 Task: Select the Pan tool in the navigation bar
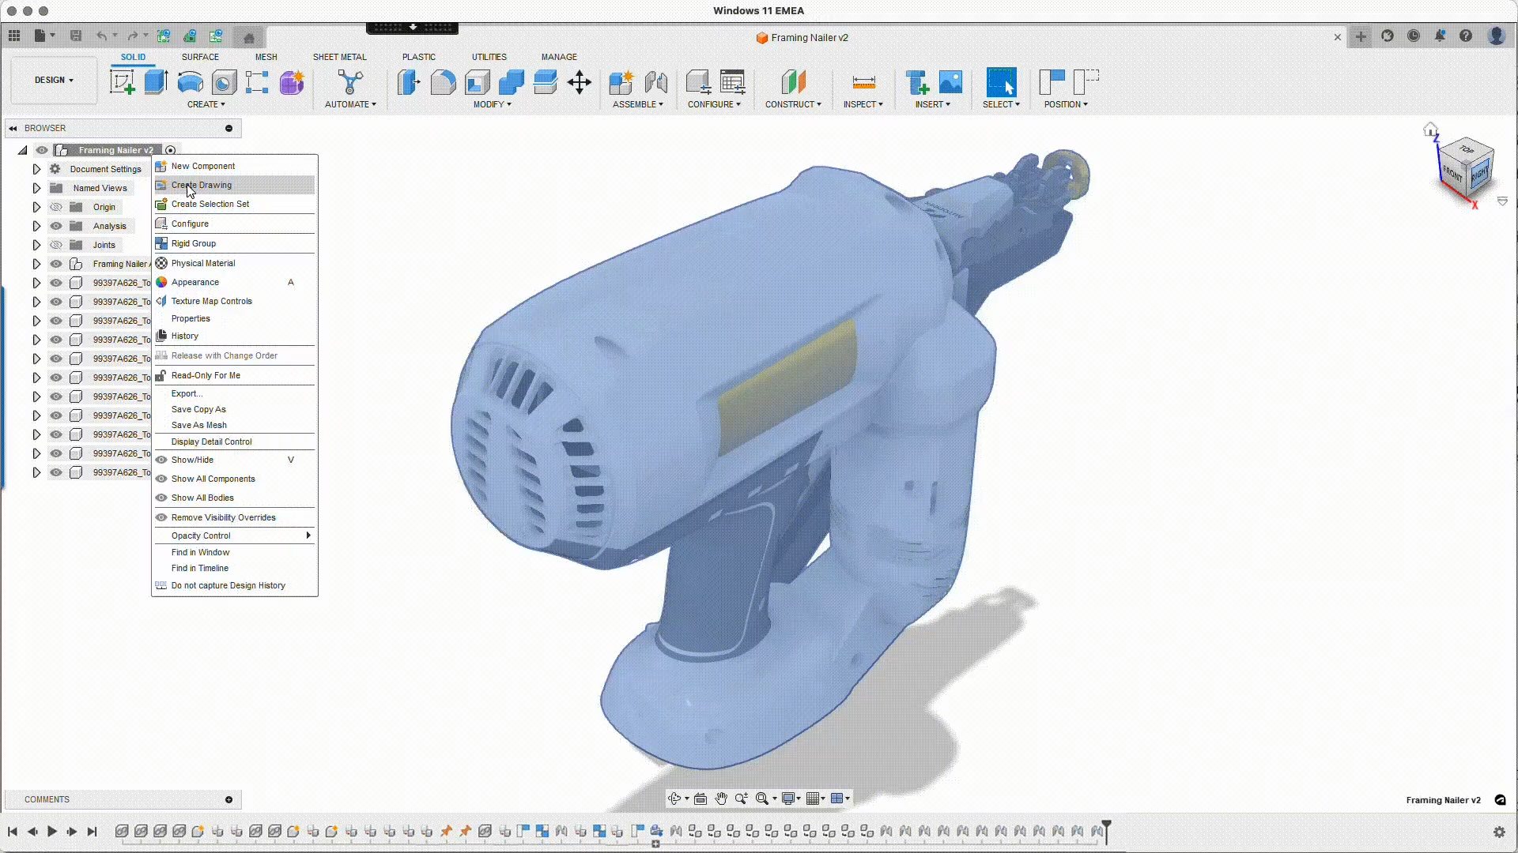click(x=721, y=799)
